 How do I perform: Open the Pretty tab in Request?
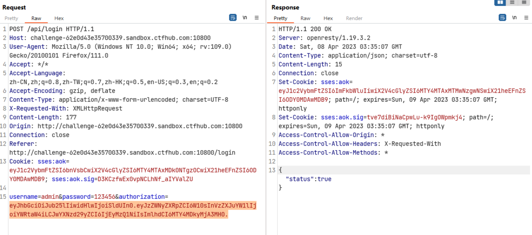tap(11, 18)
